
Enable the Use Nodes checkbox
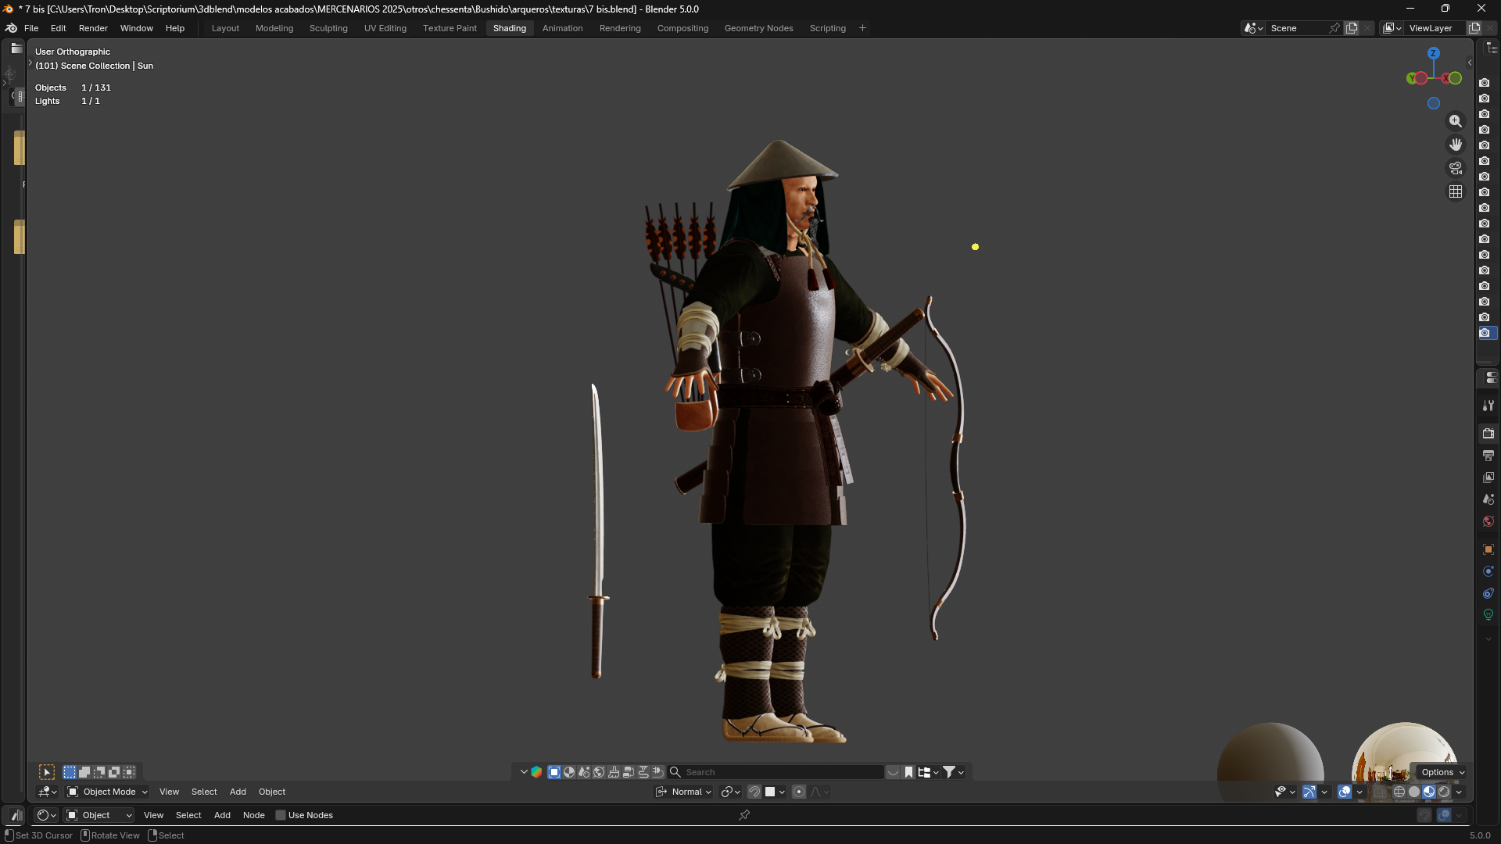click(281, 815)
